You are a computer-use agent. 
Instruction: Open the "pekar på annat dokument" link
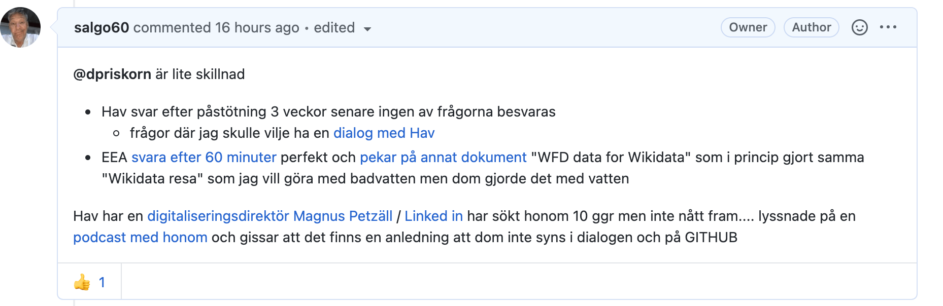coord(443,158)
